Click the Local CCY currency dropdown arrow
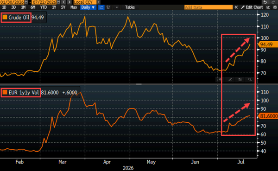 [x=99, y=2]
